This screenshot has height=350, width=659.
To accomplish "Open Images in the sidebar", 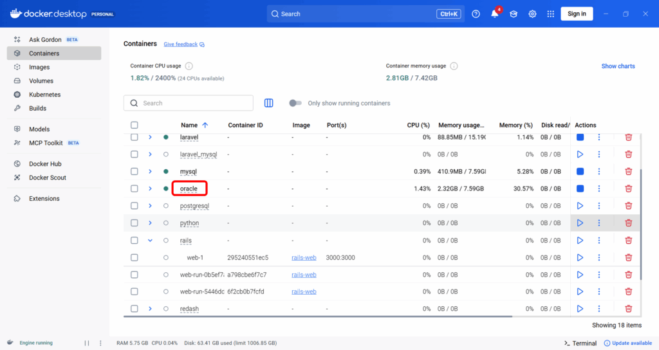I will click(39, 67).
